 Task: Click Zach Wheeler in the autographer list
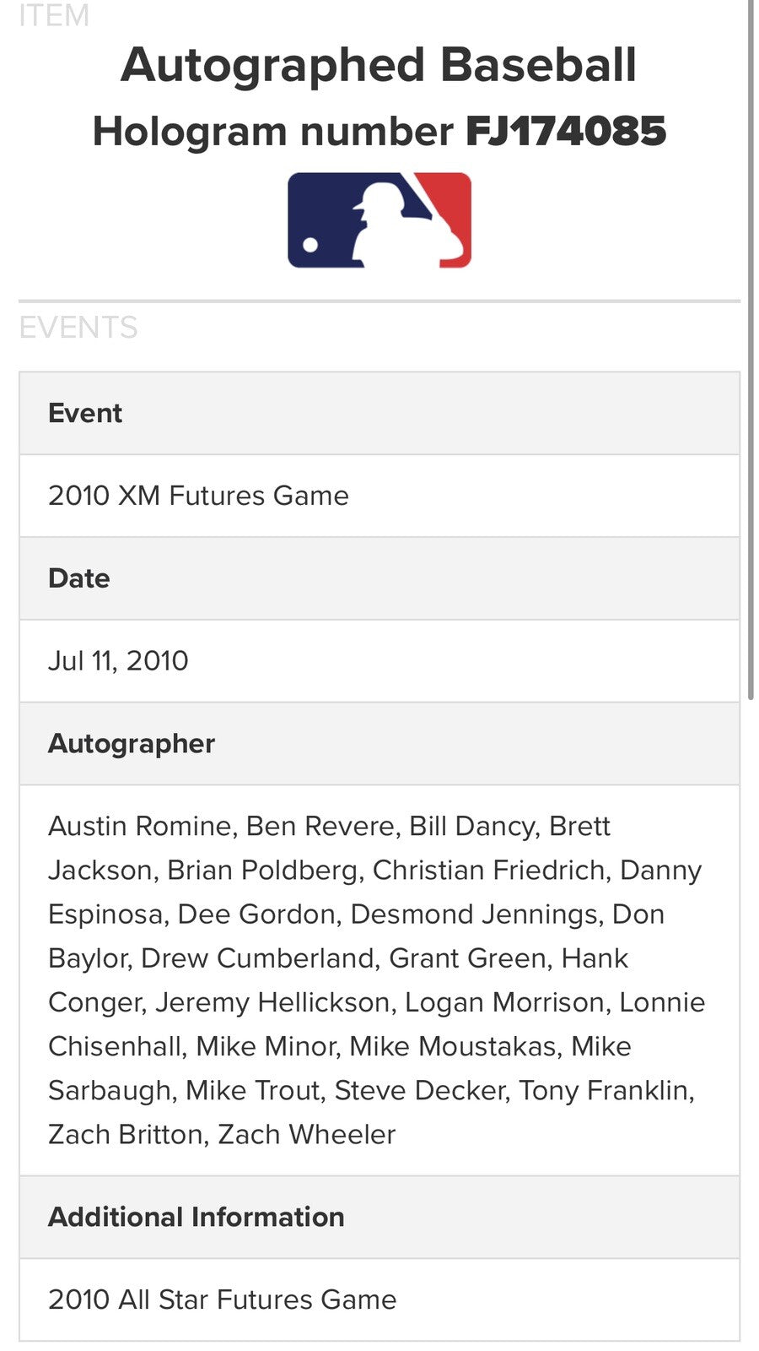(306, 1134)
